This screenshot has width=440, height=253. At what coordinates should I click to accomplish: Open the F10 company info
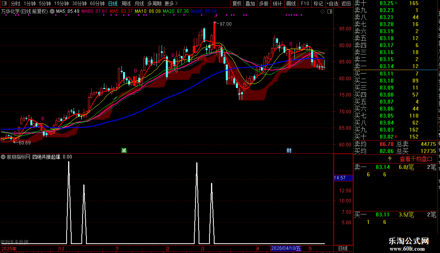tap(305, 4)
